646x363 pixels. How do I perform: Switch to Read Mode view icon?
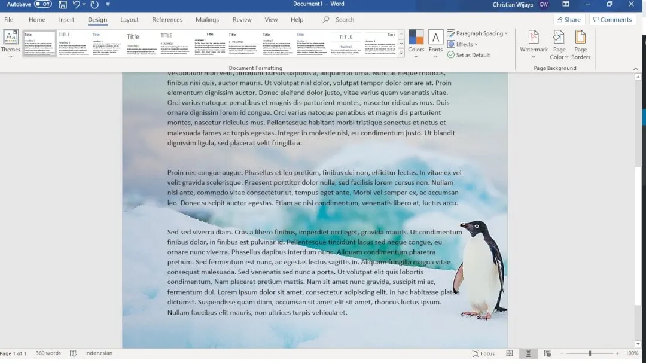pyautogui.click(x=510, y=353)
